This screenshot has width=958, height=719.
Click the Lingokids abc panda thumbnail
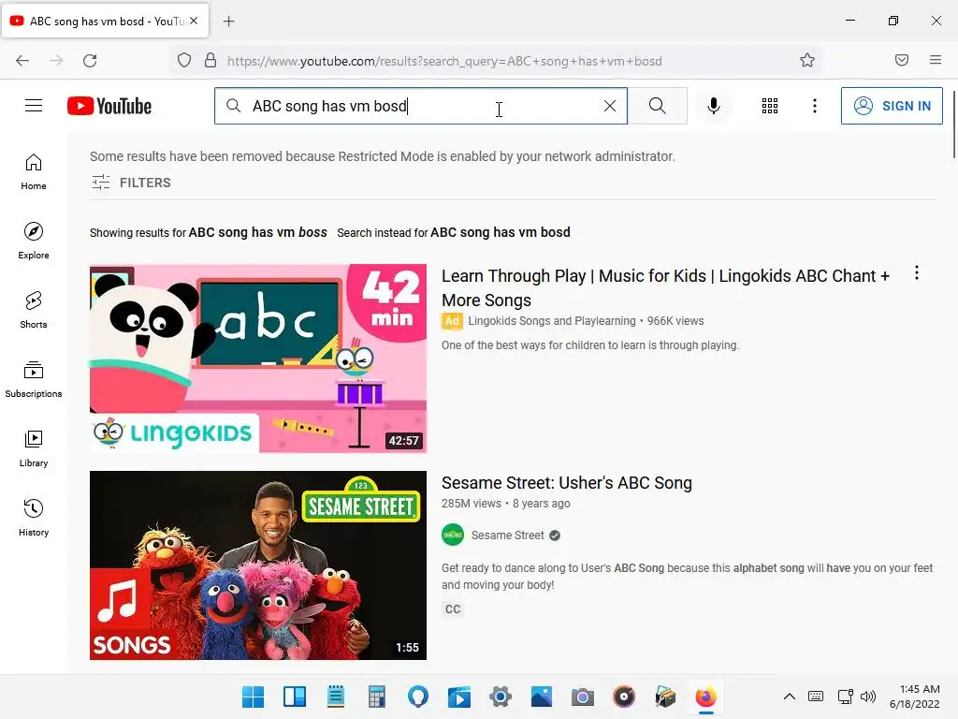pos(258,359)
